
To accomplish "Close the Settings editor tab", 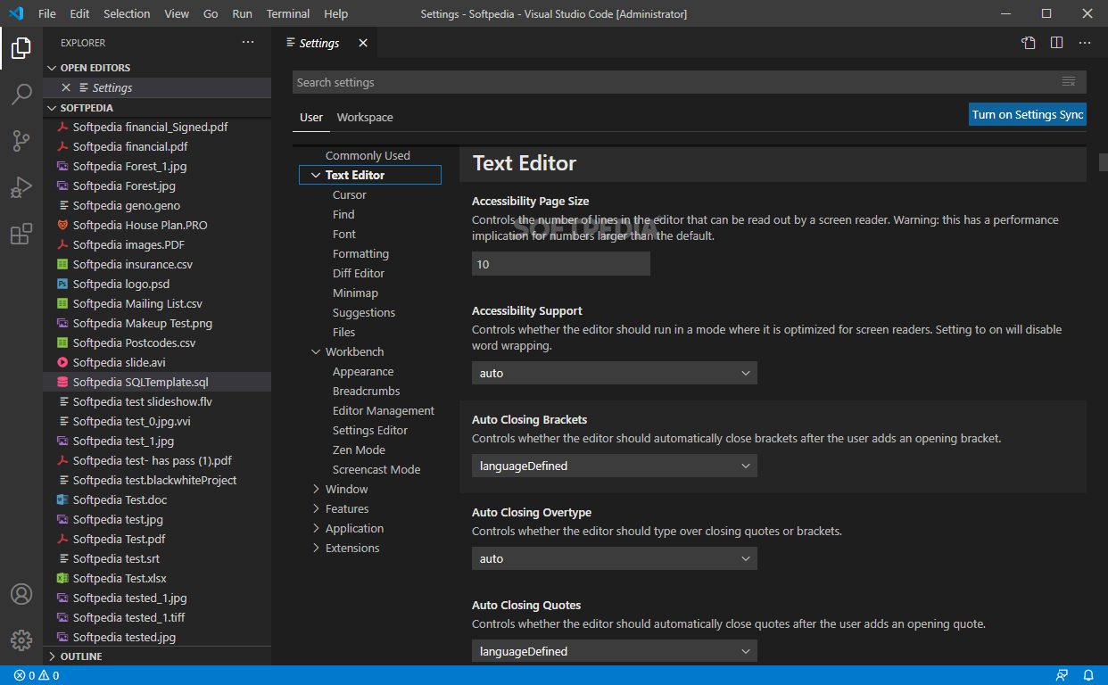I will (x=363, y=43).
